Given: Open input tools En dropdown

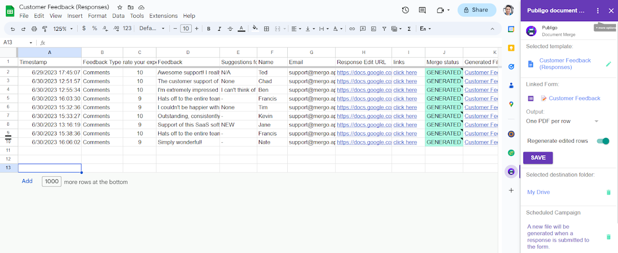Looking at the screenshot, I should (426, 29).
